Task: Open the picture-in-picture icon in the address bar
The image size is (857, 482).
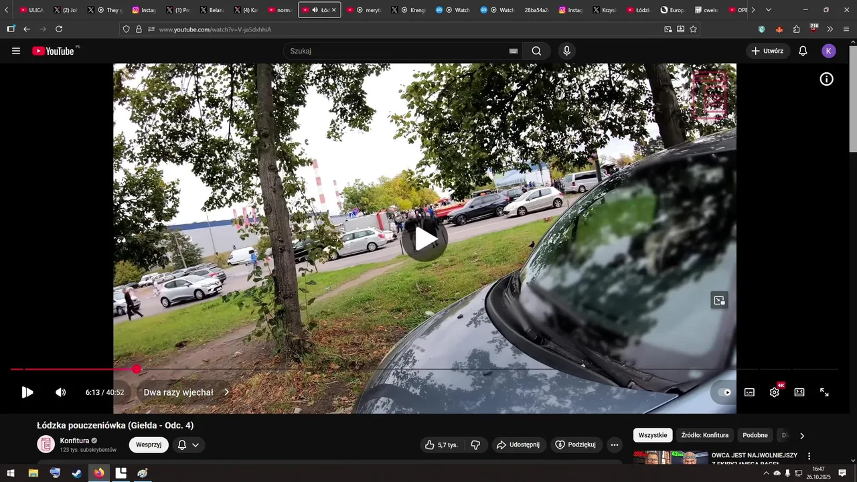Action: point(668,29)
